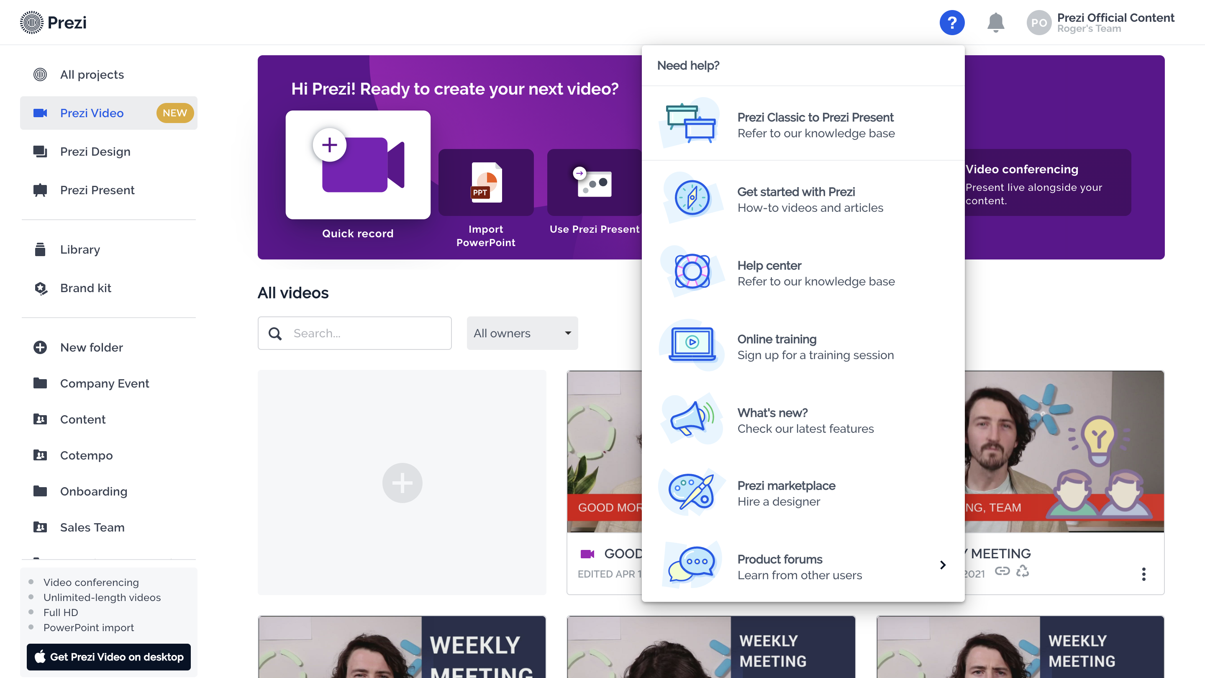Open the notifications bell
Screen dimensions: 1205x678
point(995,23)
